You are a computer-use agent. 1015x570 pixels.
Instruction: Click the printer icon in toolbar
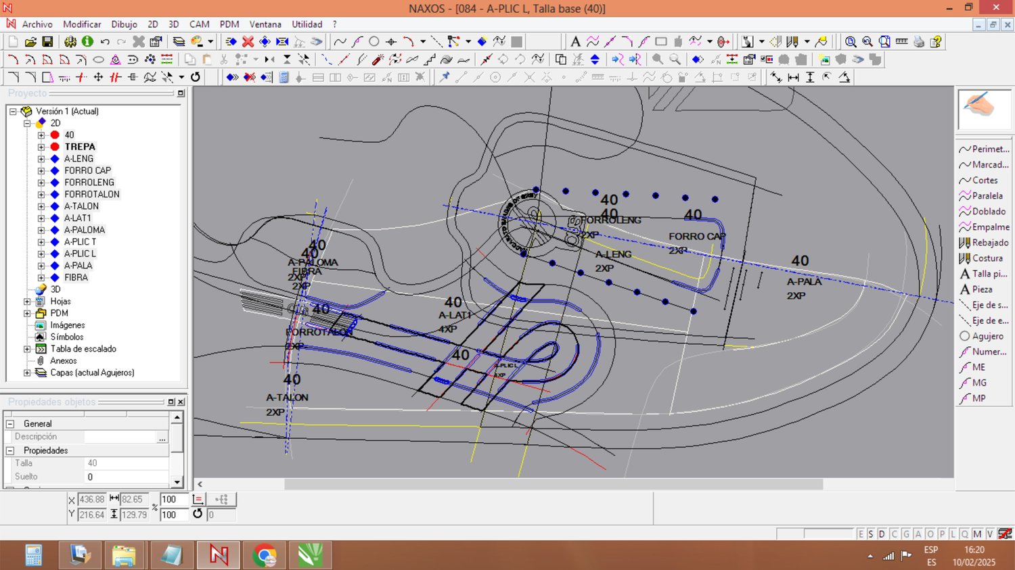pos(918,42)
